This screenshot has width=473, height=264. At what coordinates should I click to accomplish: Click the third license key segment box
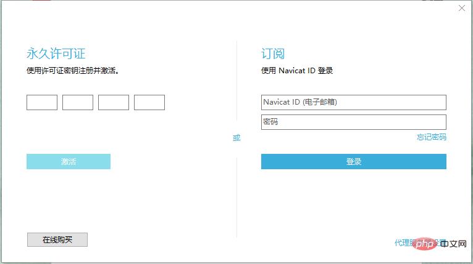(x=114, y=103)
